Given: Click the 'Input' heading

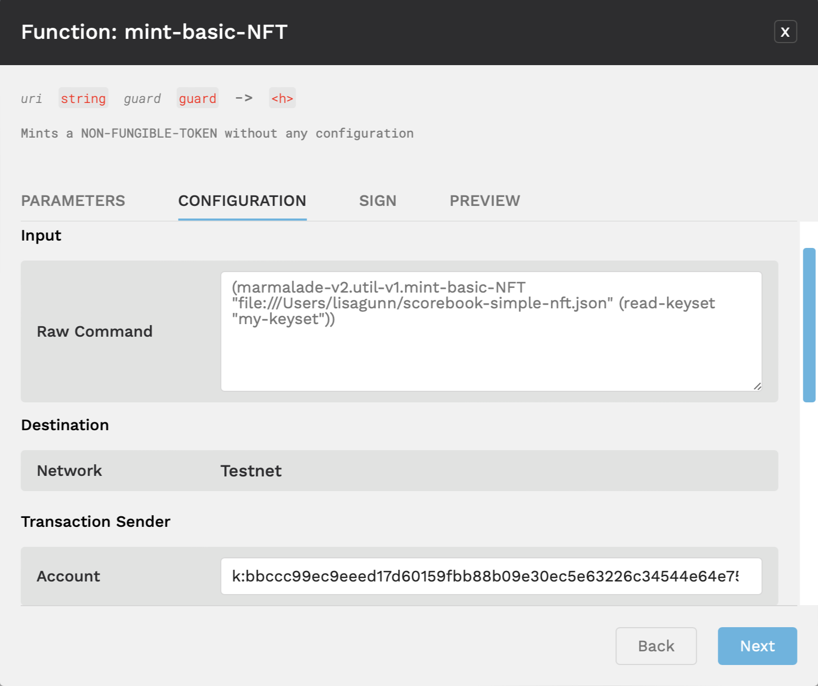Looking at the screenshot, I should (x=41, y=236).
